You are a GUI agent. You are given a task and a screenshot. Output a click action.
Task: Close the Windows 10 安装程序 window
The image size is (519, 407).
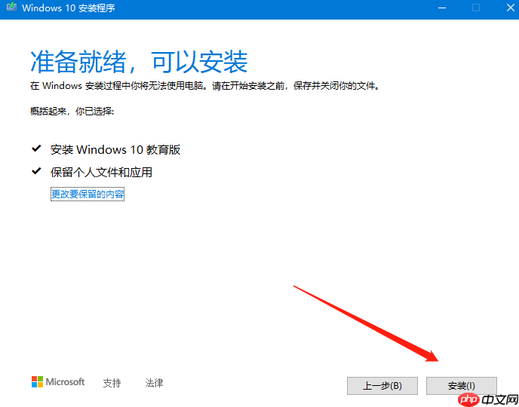pyautogui.click(x=511, y=8)
